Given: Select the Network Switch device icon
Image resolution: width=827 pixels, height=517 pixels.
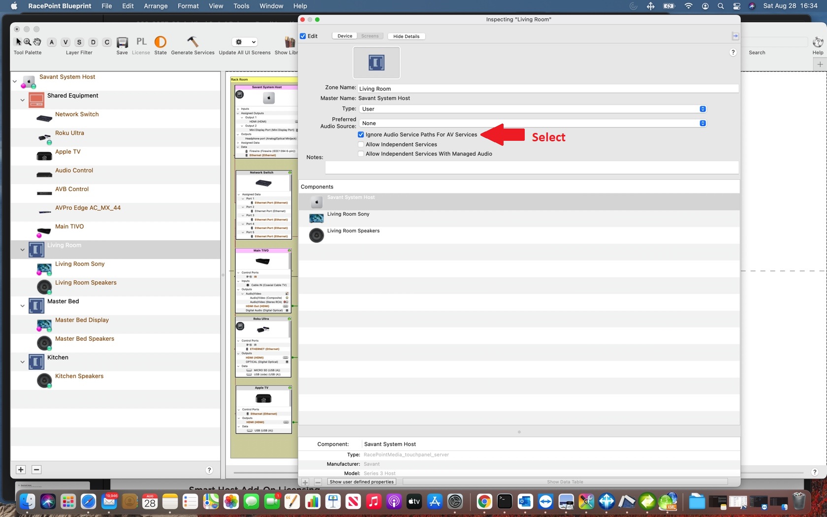Looking at the screenshot, I should [x=44, y=119].
